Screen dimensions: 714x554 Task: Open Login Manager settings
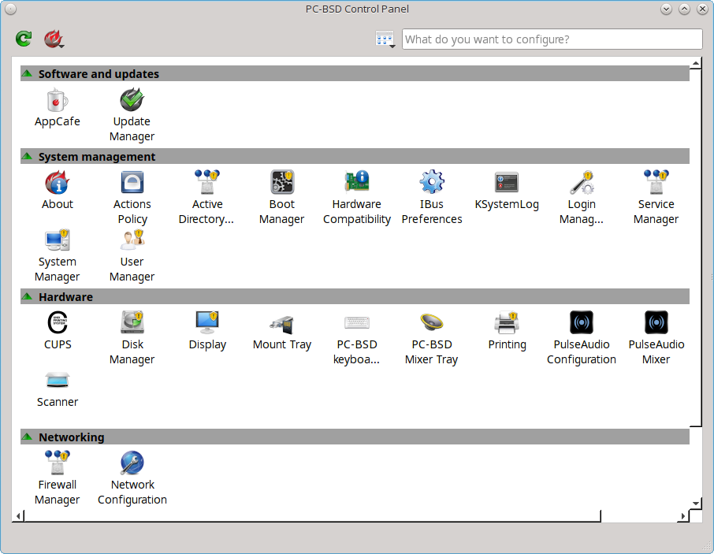tap(582, 198)
